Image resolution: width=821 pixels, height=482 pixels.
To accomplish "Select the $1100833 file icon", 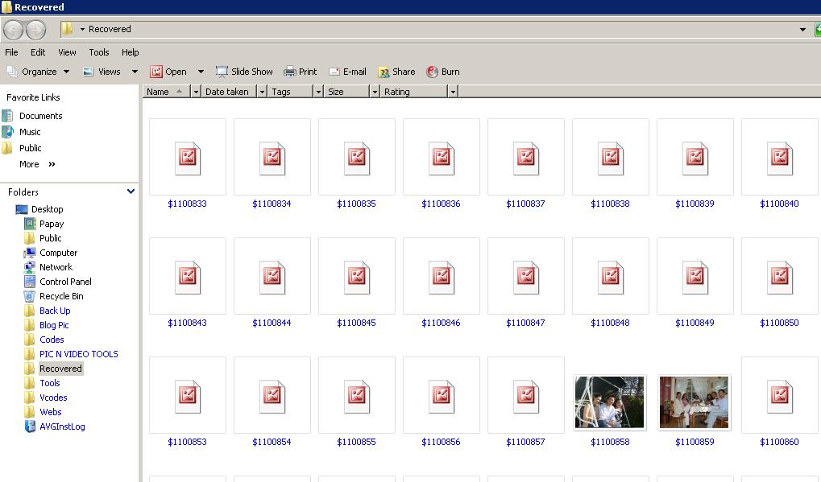I will (188, 158).
